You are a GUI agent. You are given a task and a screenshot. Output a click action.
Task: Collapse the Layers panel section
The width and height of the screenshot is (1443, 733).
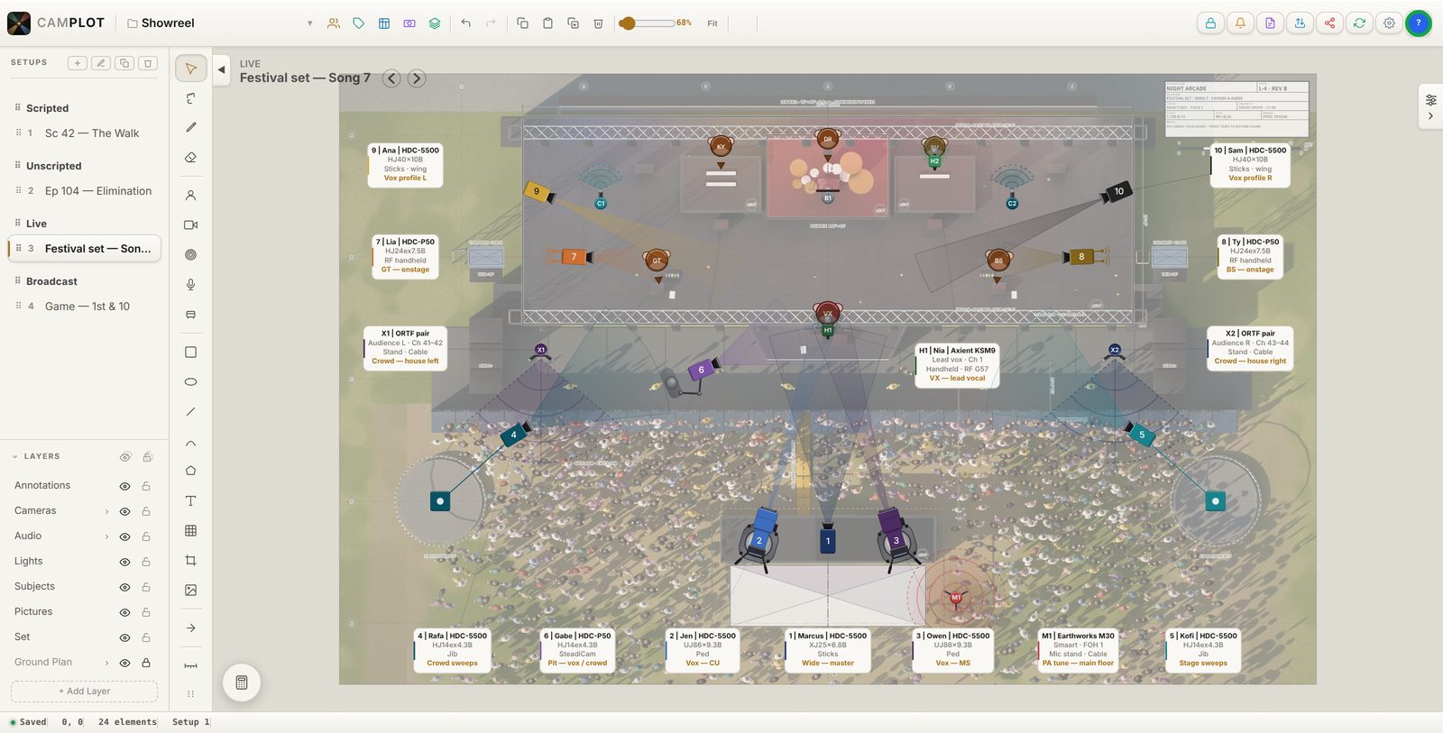tap(14, 457)
